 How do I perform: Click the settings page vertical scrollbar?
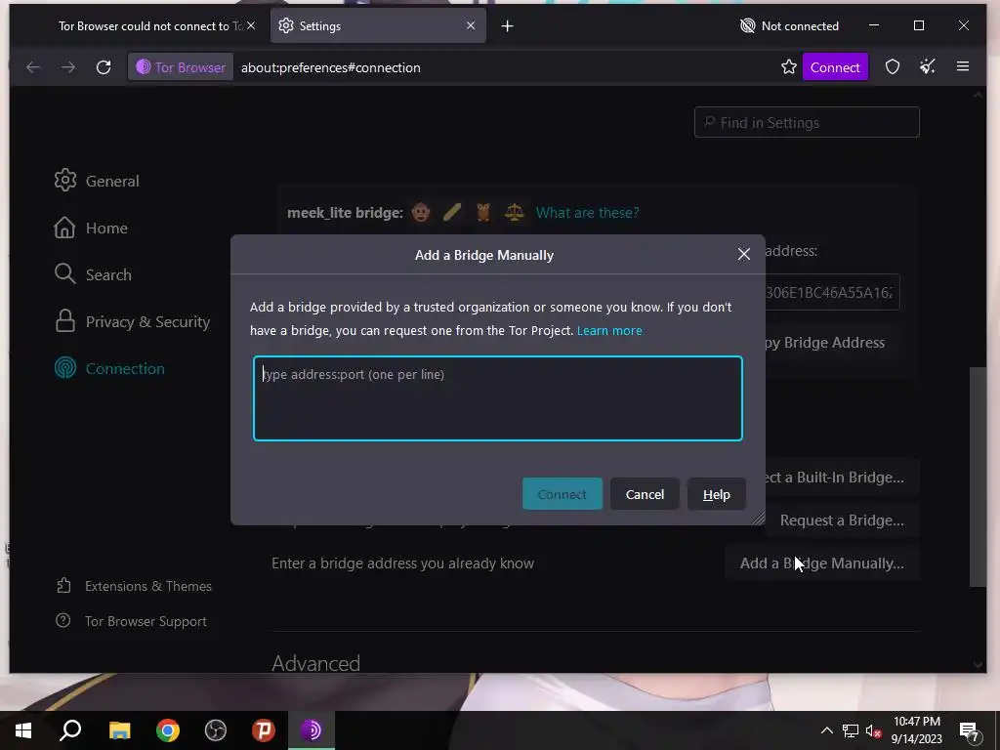point(977,477)
